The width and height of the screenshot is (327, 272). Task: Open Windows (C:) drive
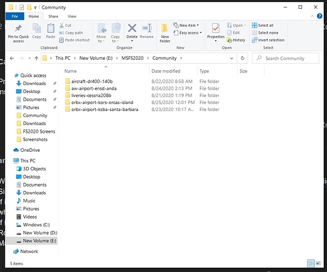coord(36,225)
